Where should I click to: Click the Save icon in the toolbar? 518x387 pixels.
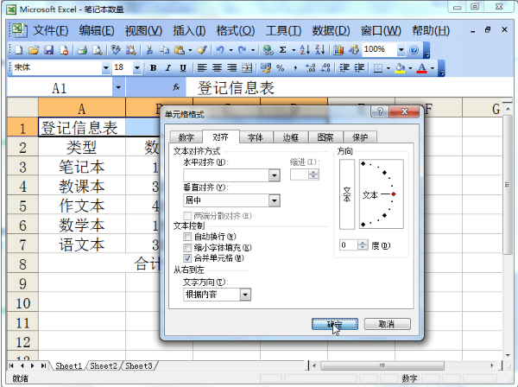tap(49, 50)
